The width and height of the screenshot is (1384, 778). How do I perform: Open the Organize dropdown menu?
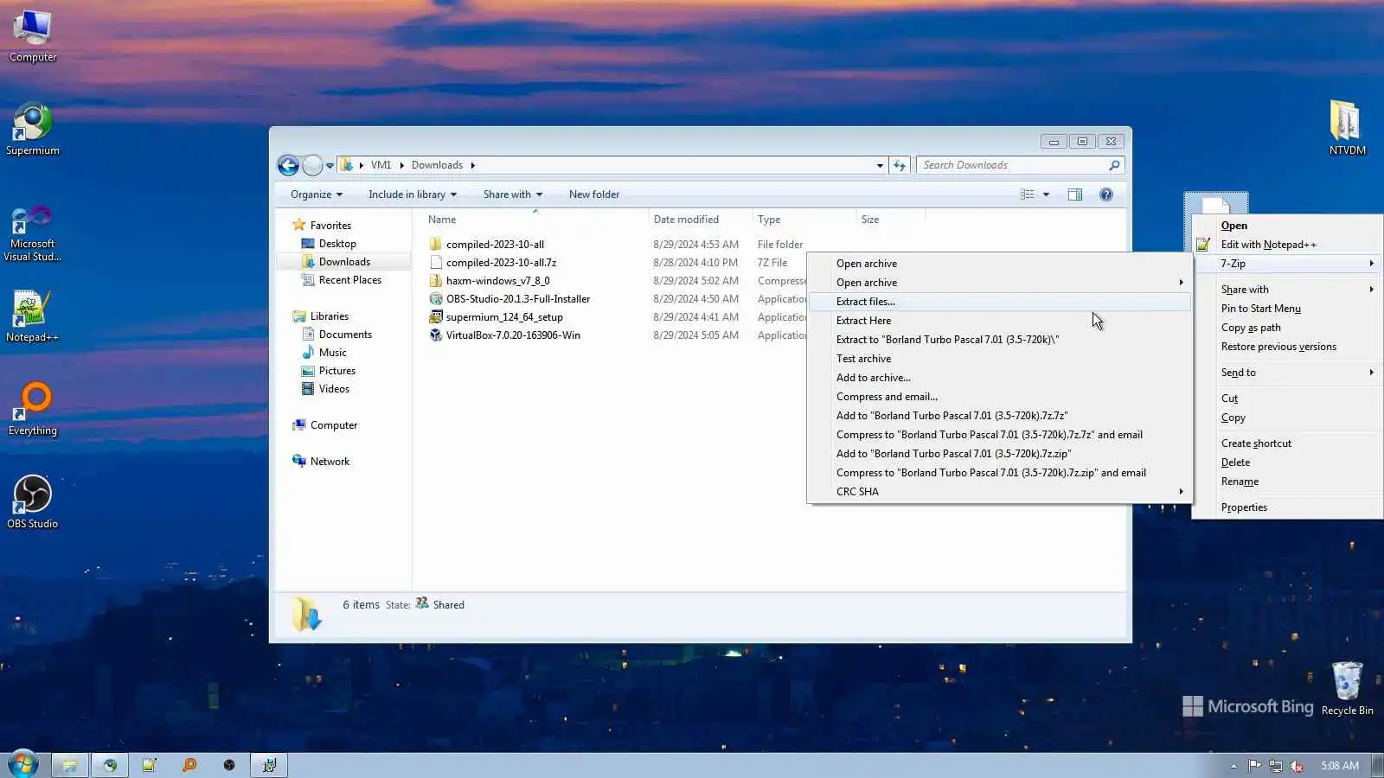click(317, 194)
